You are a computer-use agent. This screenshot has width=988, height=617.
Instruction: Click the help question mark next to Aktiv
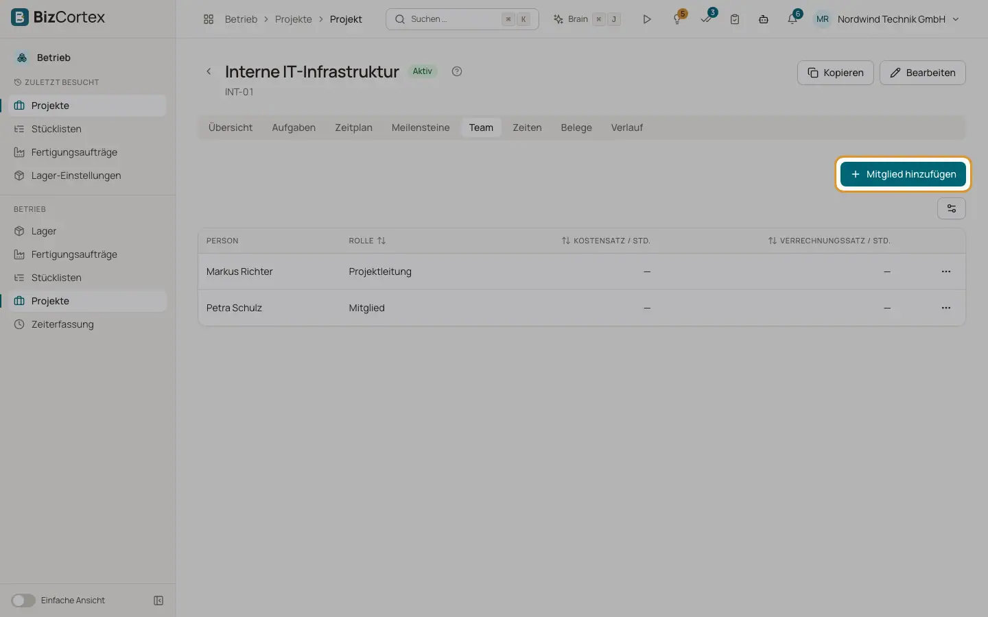[x=457, y=71]
